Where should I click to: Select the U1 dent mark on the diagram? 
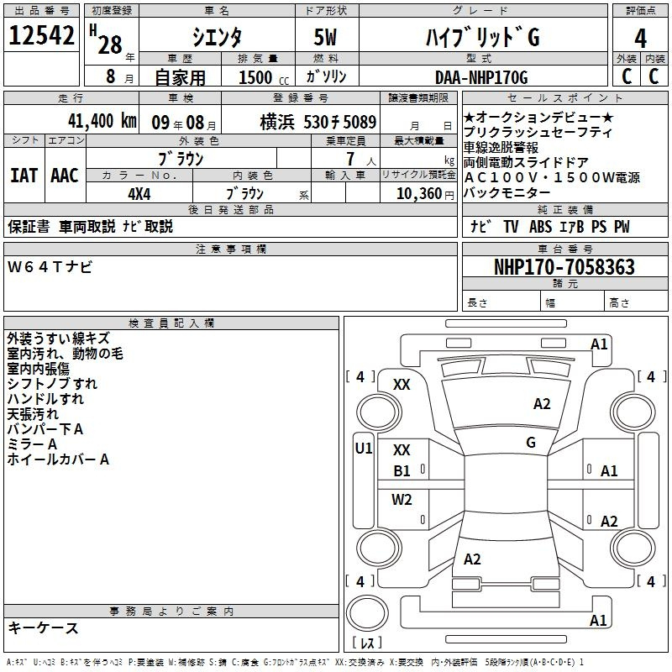(x=363, y=449)
